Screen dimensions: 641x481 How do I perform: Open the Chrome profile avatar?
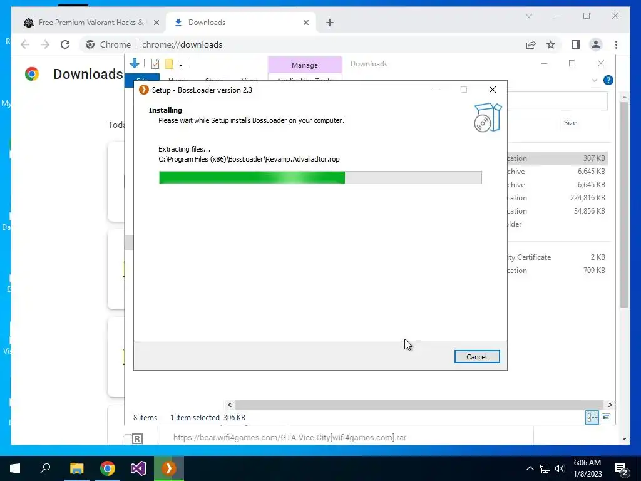click(x=596, y=44)
